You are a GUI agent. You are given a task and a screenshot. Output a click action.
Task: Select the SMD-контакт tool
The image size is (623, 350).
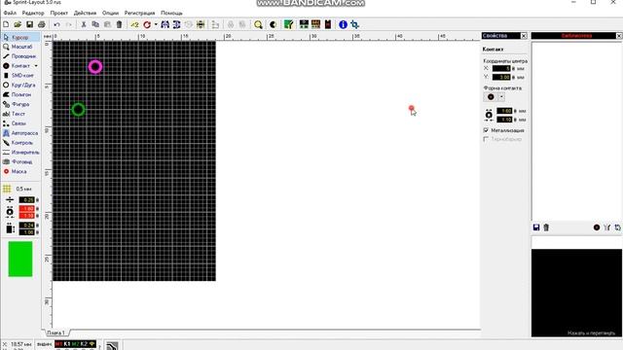[20, 76]
